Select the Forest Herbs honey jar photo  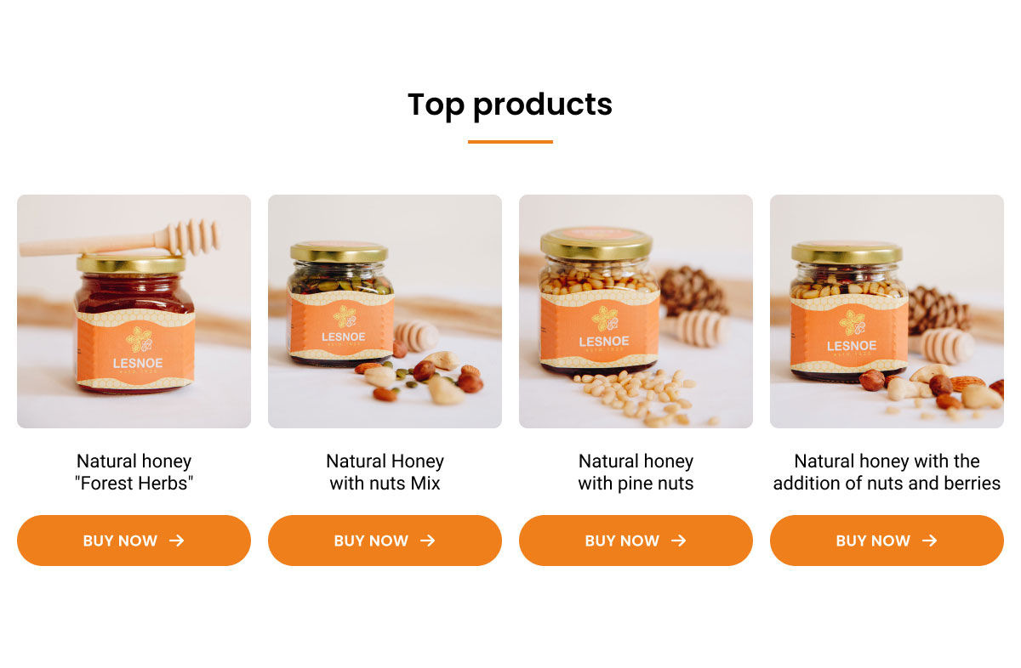(x=134, y=311)
